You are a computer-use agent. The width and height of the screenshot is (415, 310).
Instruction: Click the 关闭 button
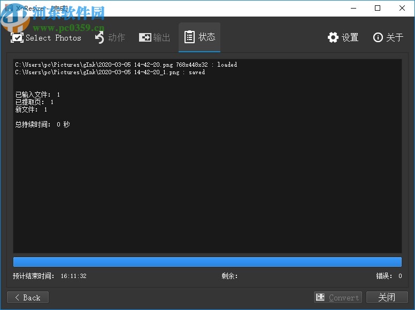point(387,297)
